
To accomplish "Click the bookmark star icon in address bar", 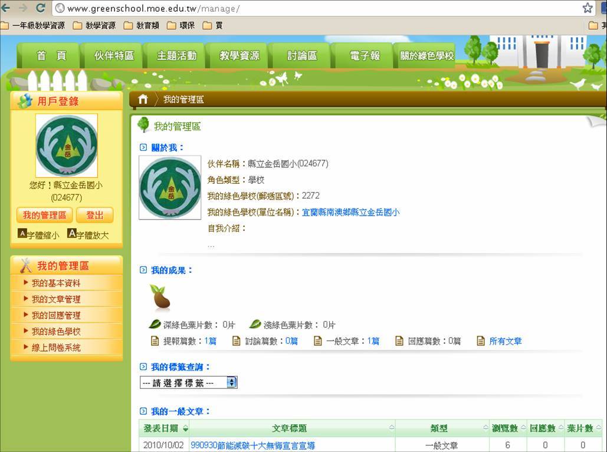I will point(588,8).
